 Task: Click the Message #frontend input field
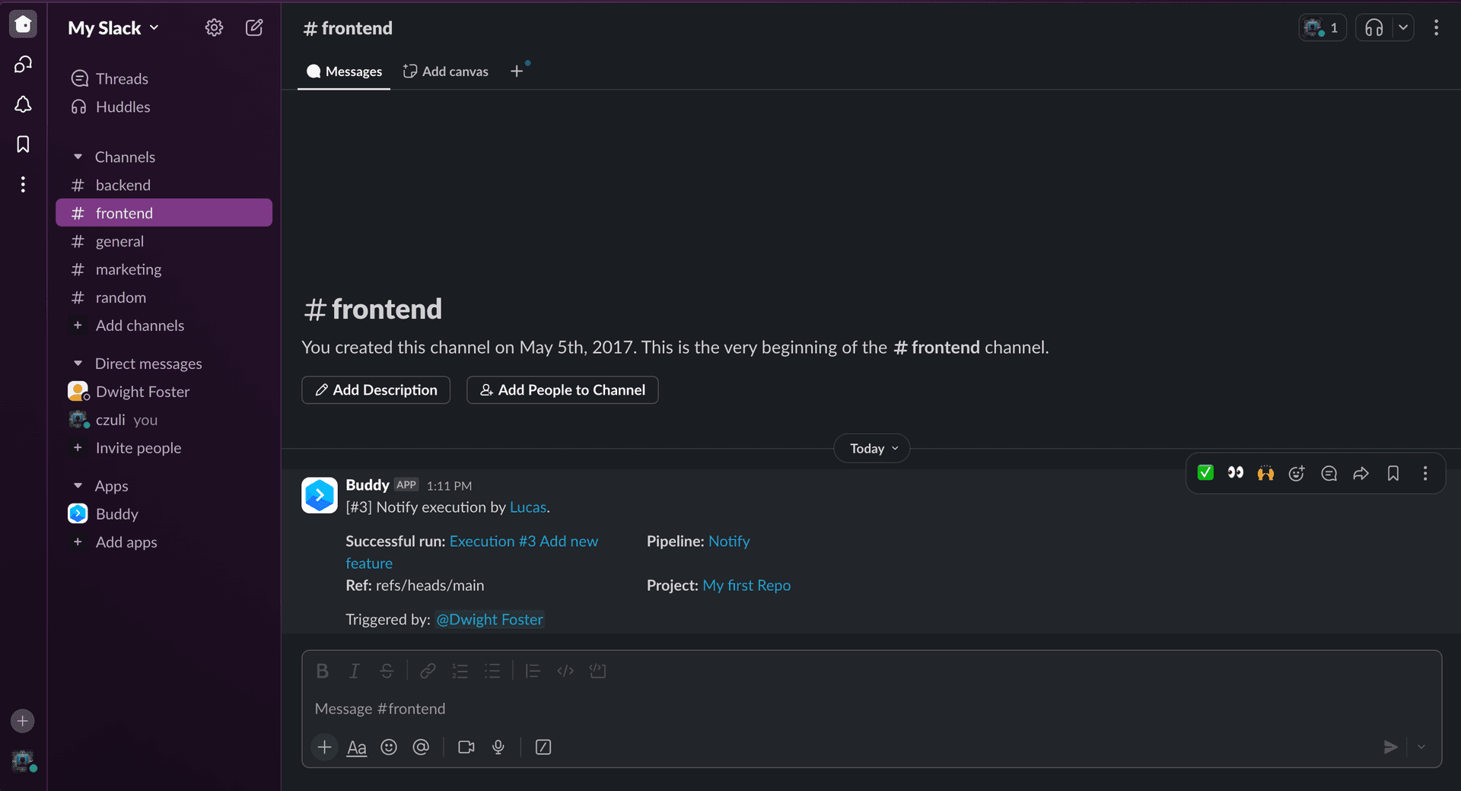(x=837, y=709)
